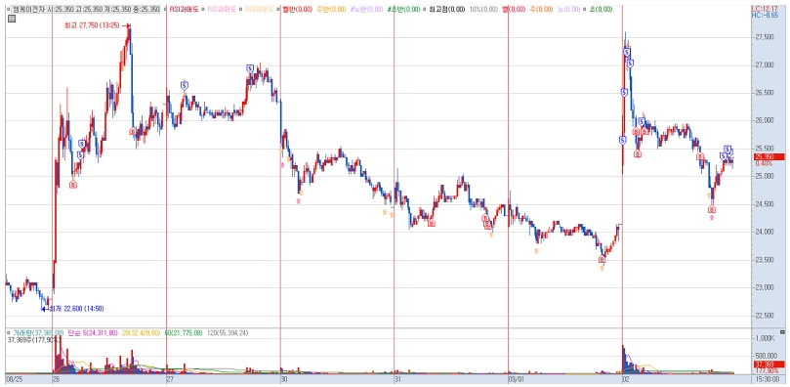
Task: Click the pink arrow below the 24,700 dip on the 30th
Action: (x=298, y=200)
